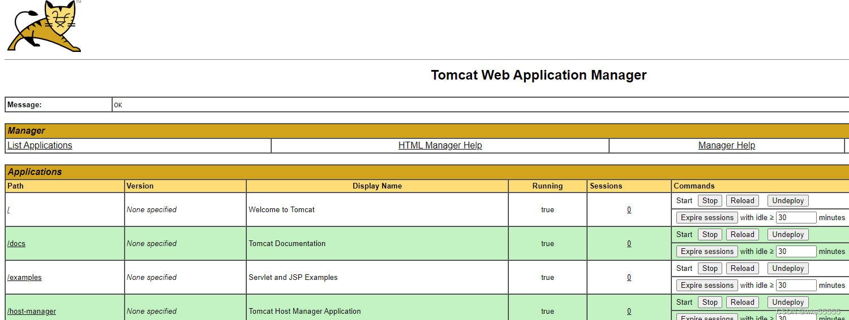Click the Tomcat Documentation display name
This screenshot has height=320, width=849.
[287, 243]
